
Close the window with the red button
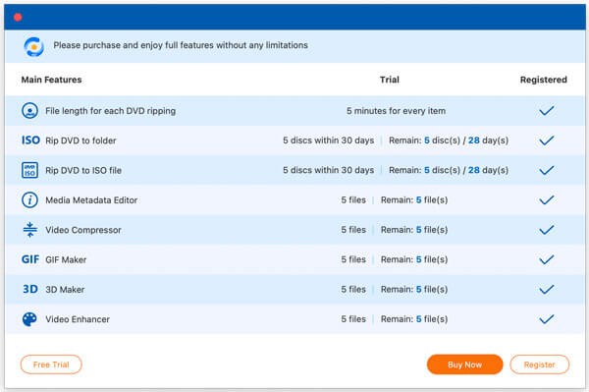18,18
